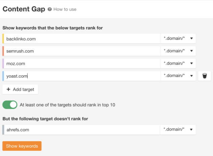Toggle the top 10 ranking switch
This screenshot has width=213, height=156.
click(10, 105)
